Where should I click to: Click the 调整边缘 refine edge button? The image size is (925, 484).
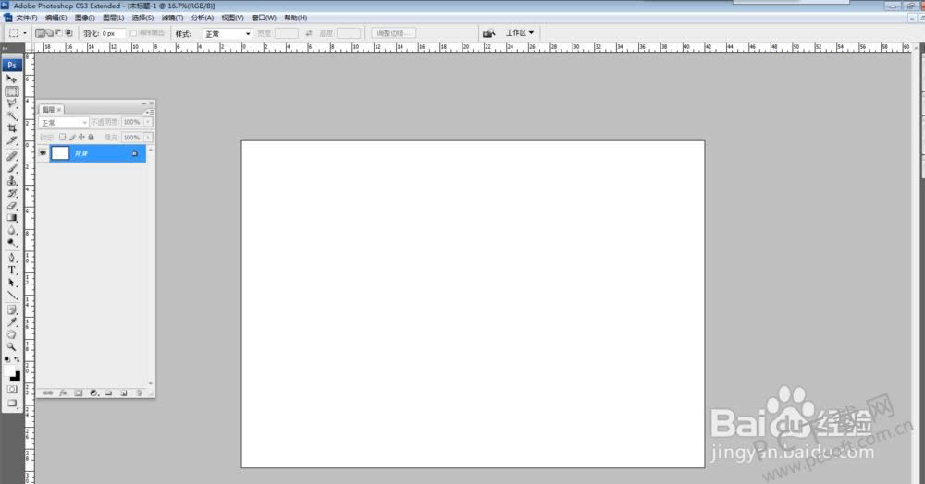tap(394, 33)
